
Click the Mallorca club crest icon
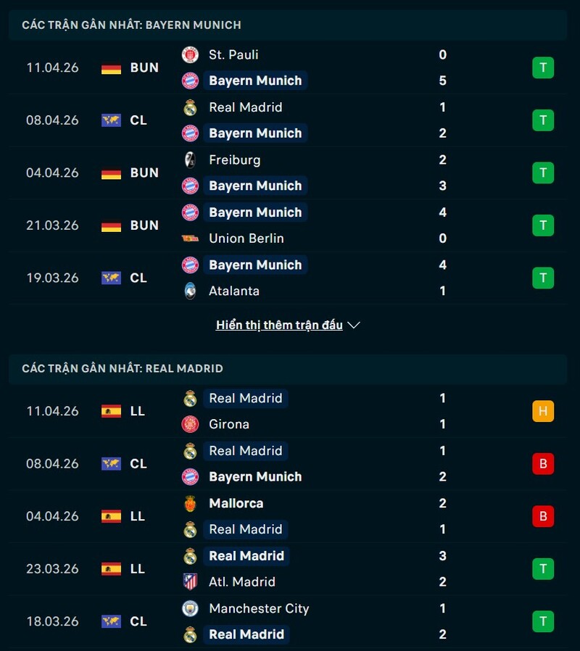pyautogui.click(x=190, y=504)
